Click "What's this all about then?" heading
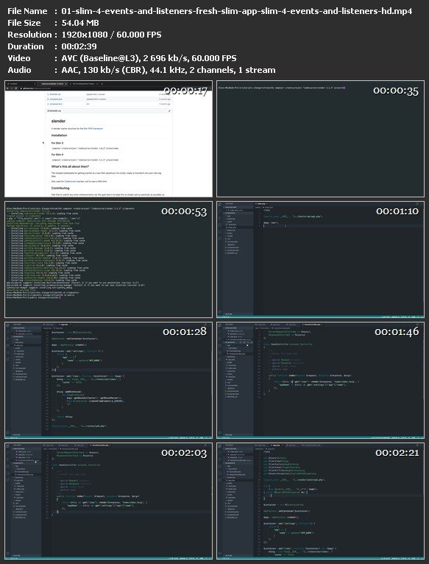429x564 pixels. (70, 166)
